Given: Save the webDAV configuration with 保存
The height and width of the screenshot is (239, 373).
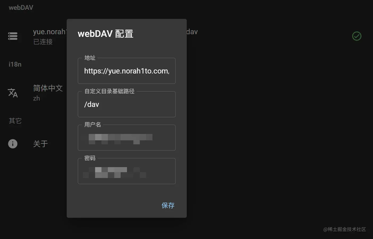Looking at the screenshot, I should (168, 205).
